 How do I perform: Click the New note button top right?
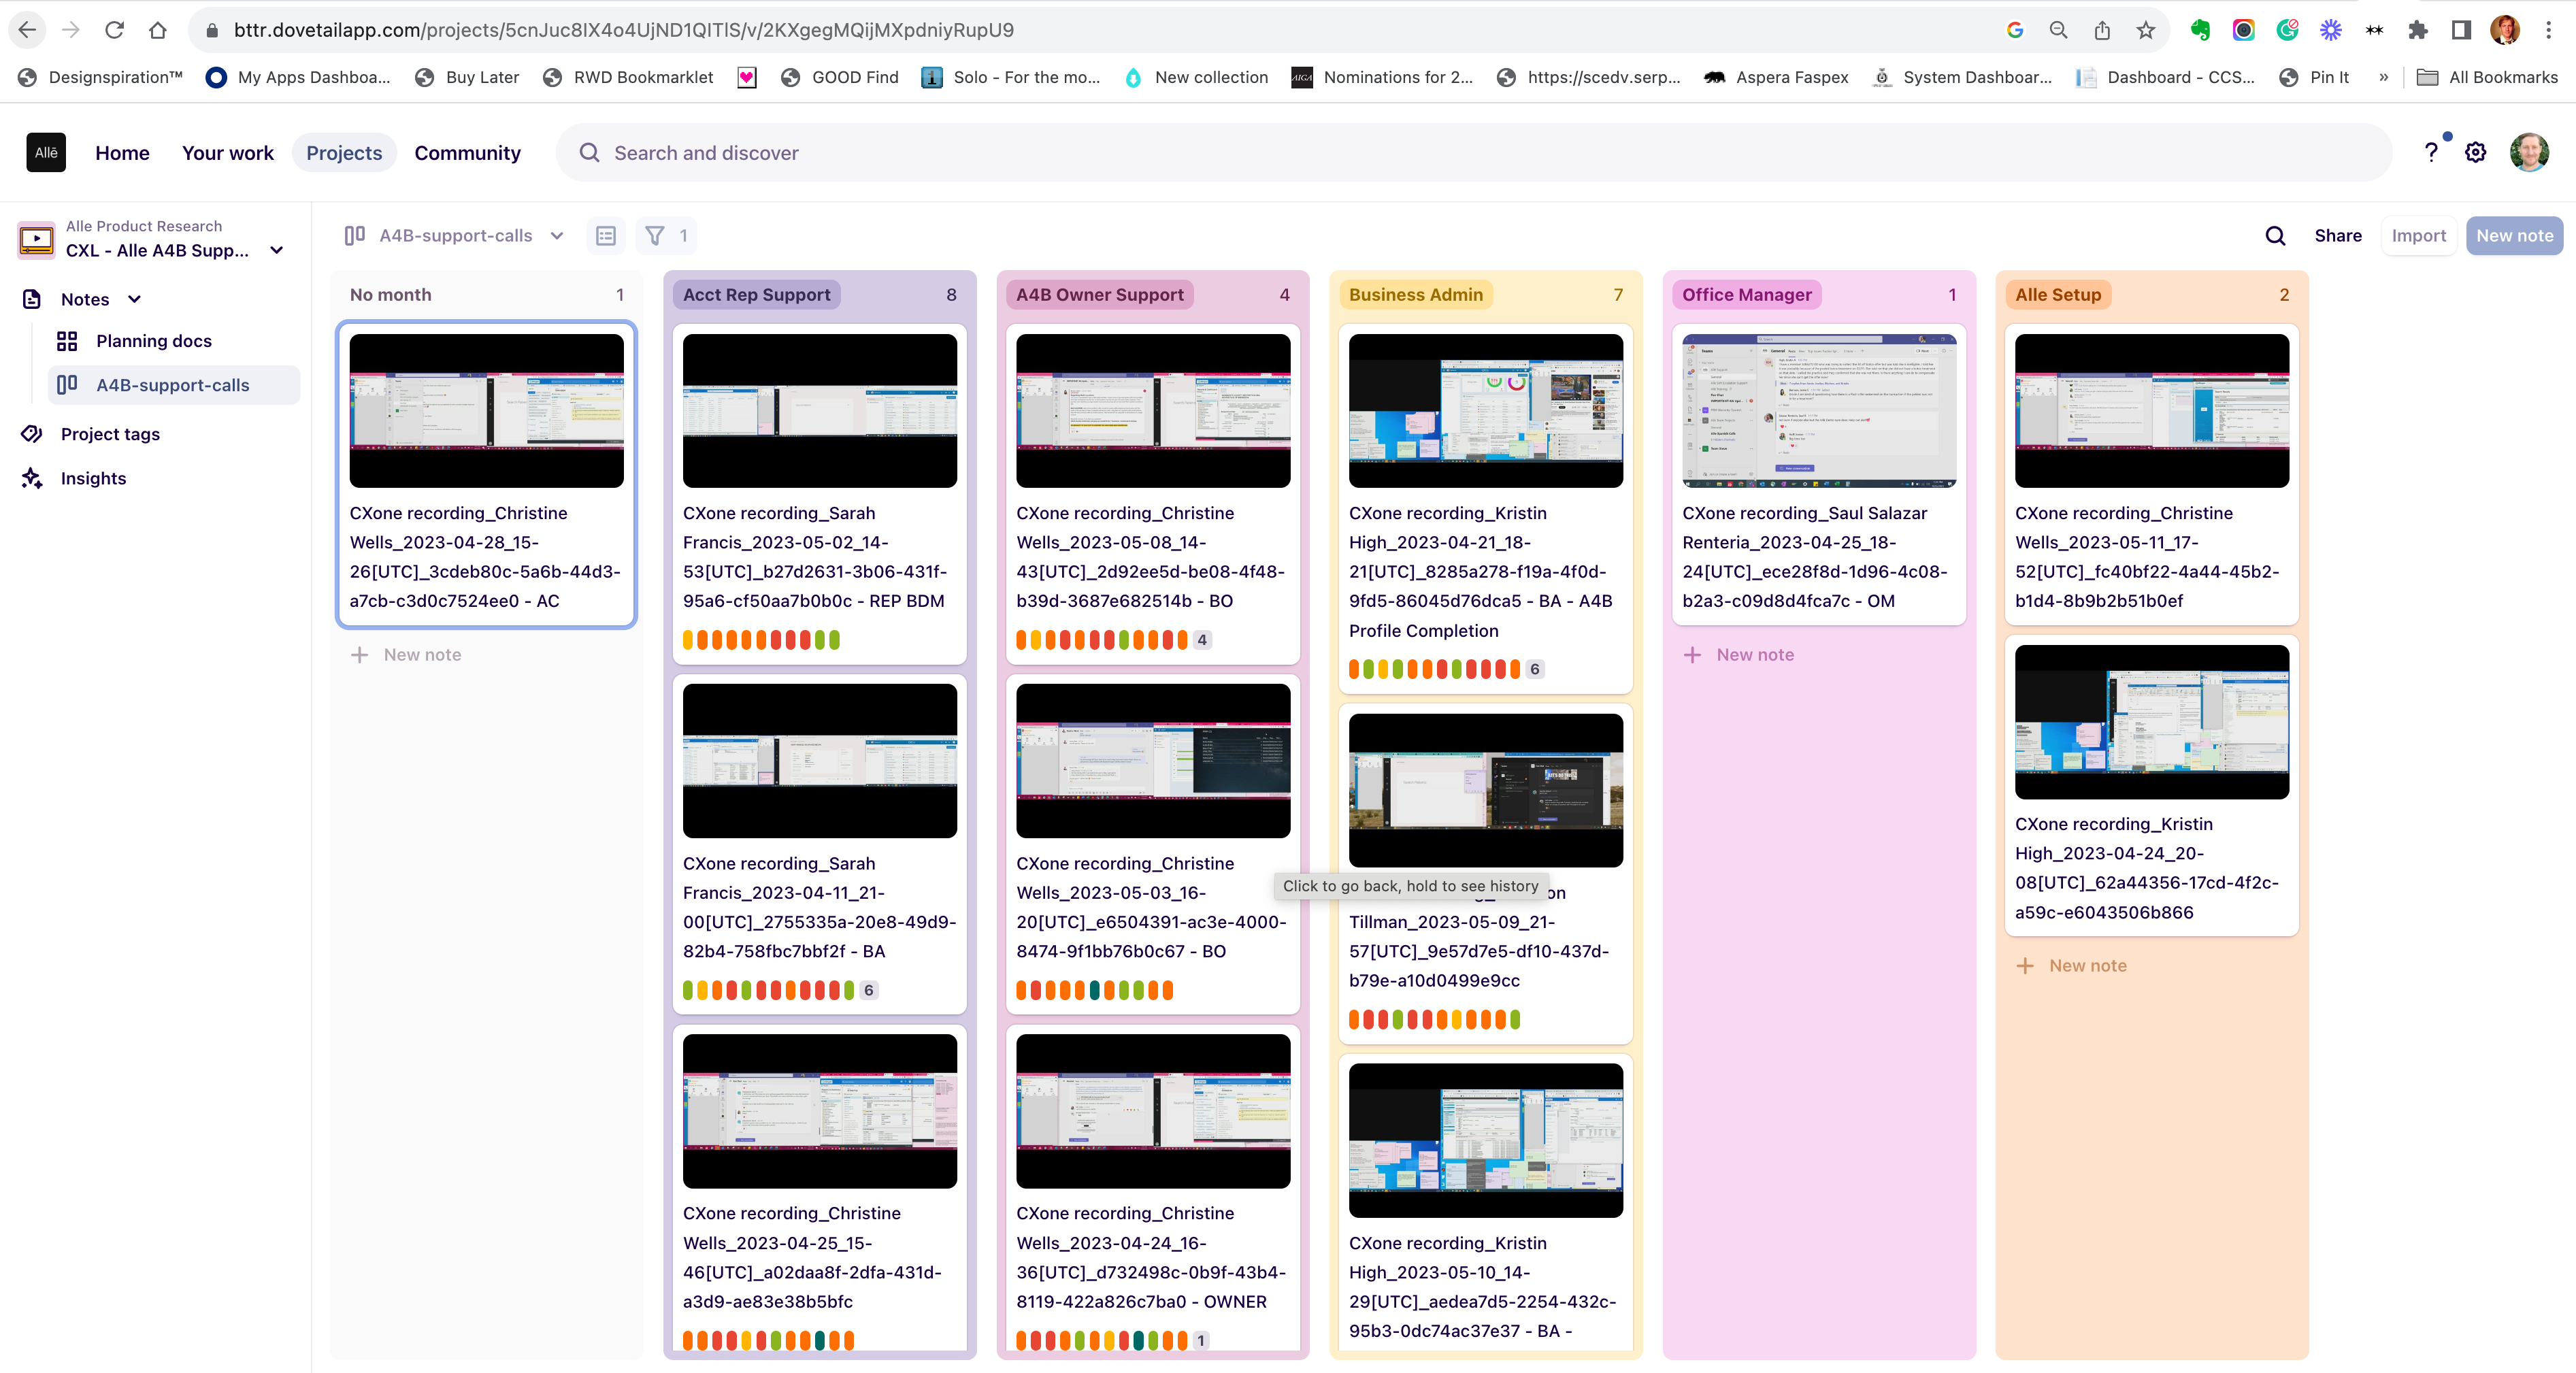tap(2514, 235)
